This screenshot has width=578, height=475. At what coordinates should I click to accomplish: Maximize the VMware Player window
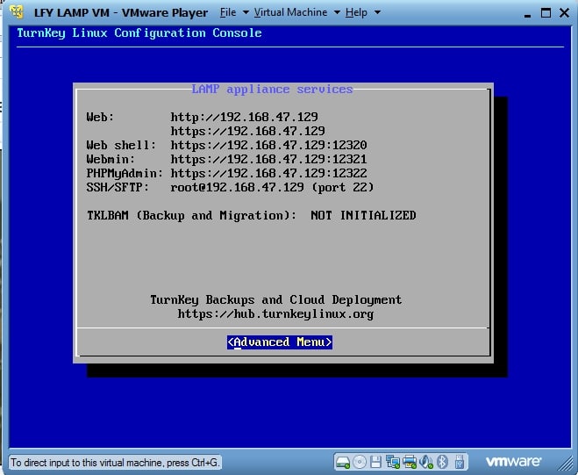[x=545, y=12]
